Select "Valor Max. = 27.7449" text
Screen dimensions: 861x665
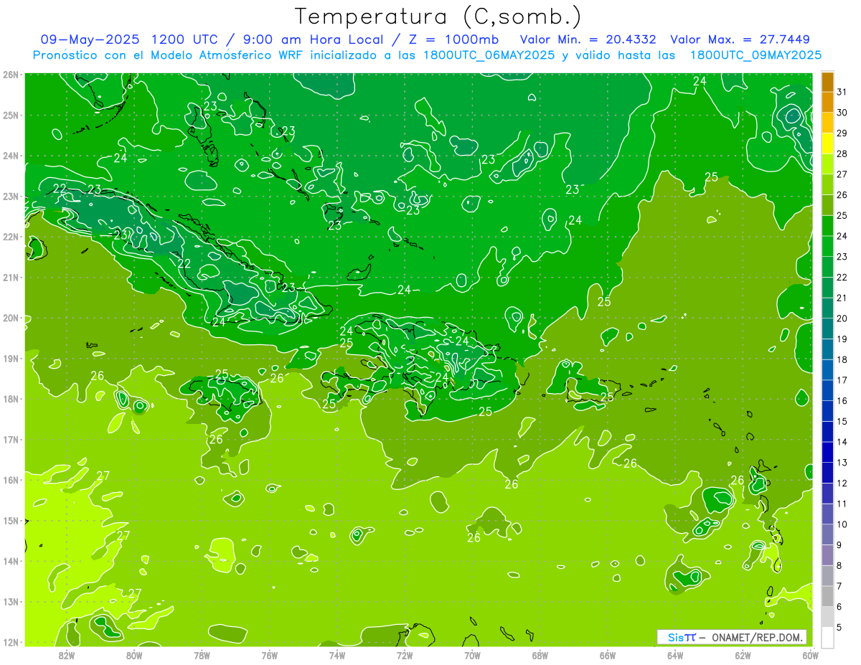[740, 39]
